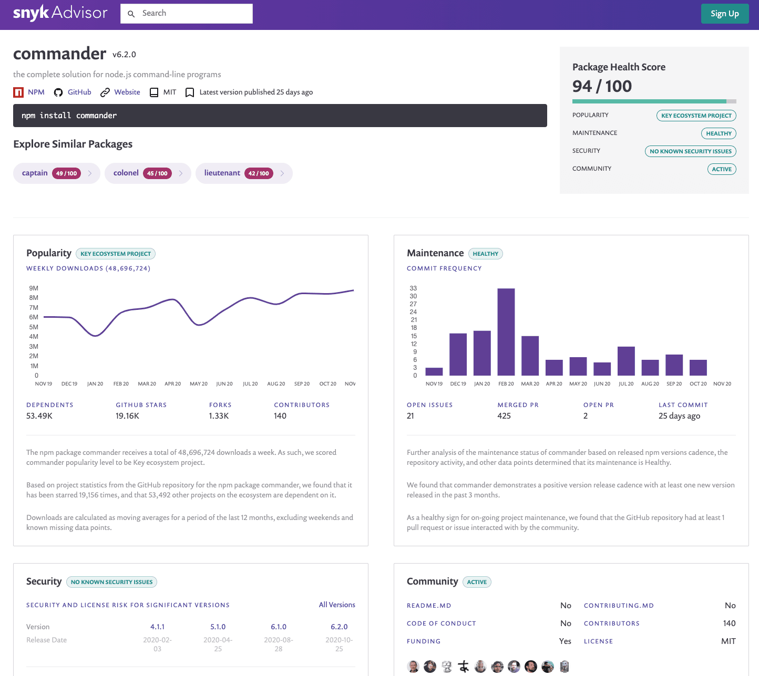Click the search magnifier icon
Viewport: 759px width, 676px height.
point(131,14)
